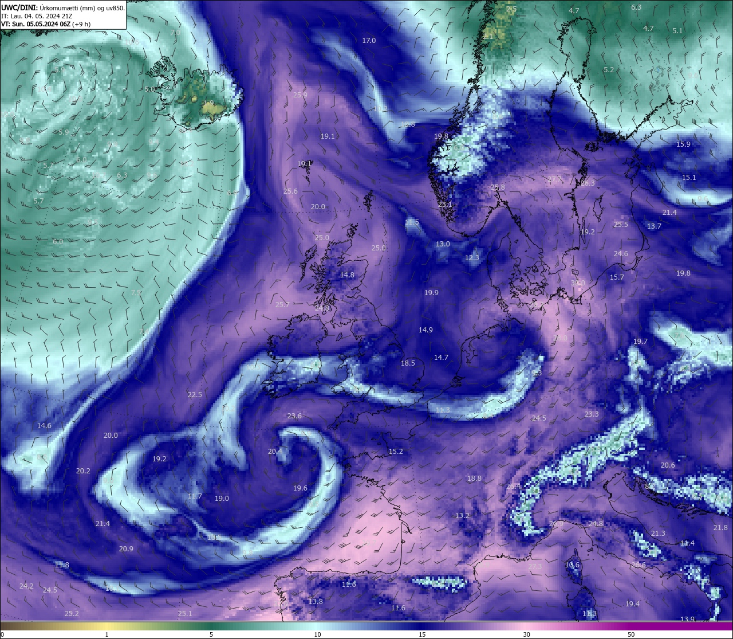
Task: Click the 18.8 value on the map
Action: point(474,479)
